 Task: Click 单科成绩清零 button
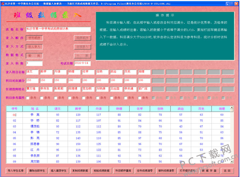(x=166, y=171)
